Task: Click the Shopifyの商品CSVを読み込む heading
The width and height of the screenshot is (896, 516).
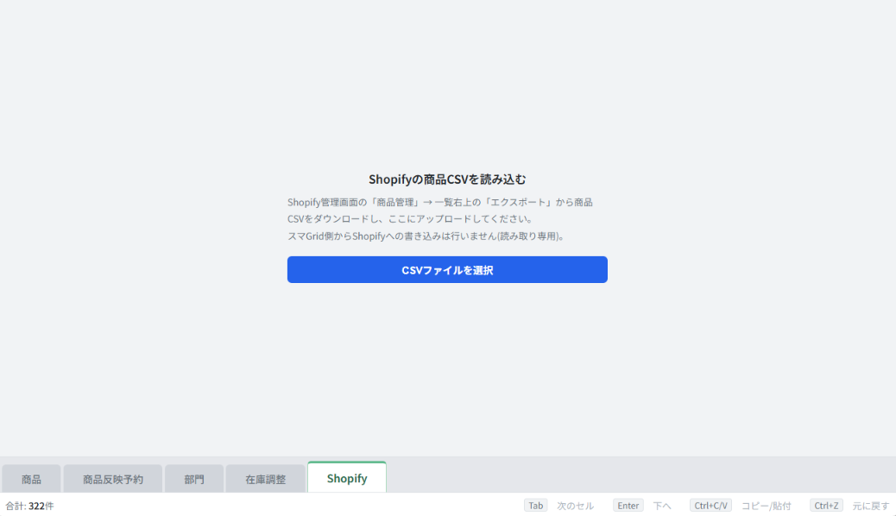Action: click(447, 179)
